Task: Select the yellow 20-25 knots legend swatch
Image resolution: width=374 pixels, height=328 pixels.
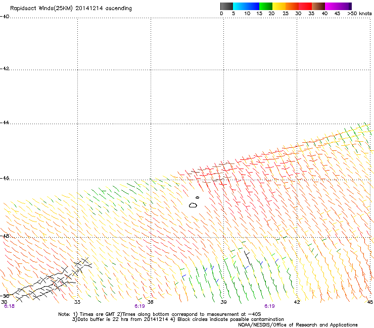Action: click(x=279, y=6)
